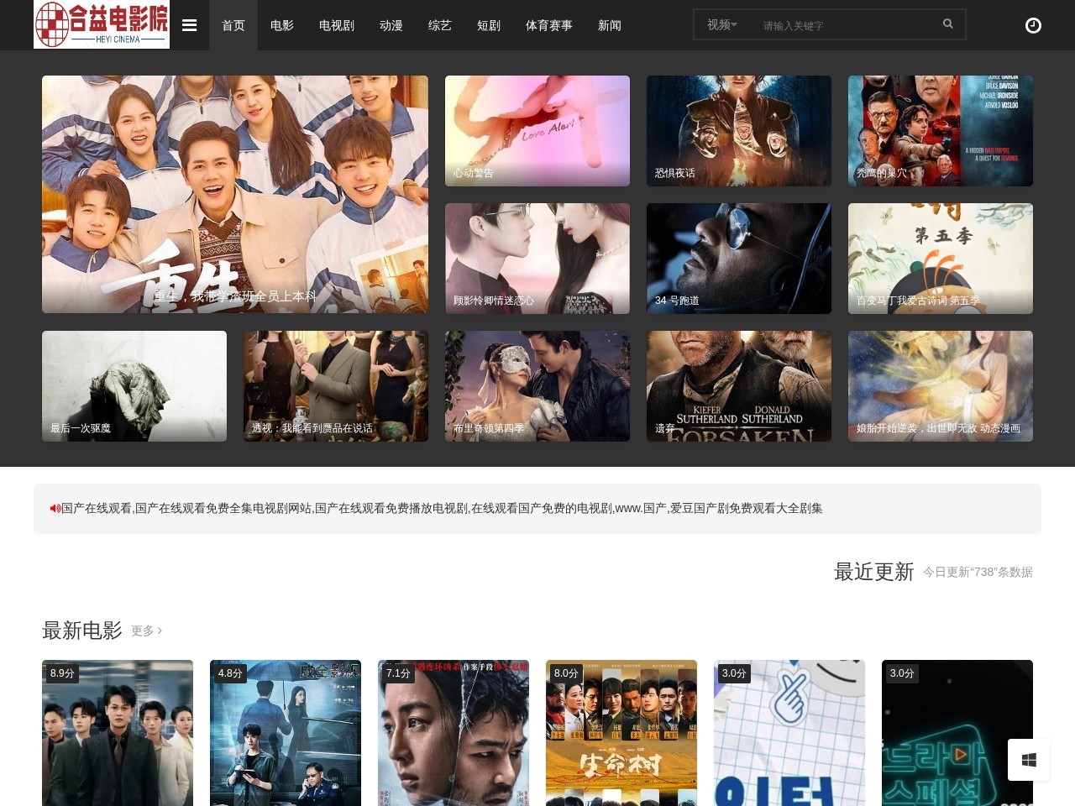Select the 布里奇顿第四季 thumbnail
Viewport: 1075px width, 806px height.
[537, 386]
